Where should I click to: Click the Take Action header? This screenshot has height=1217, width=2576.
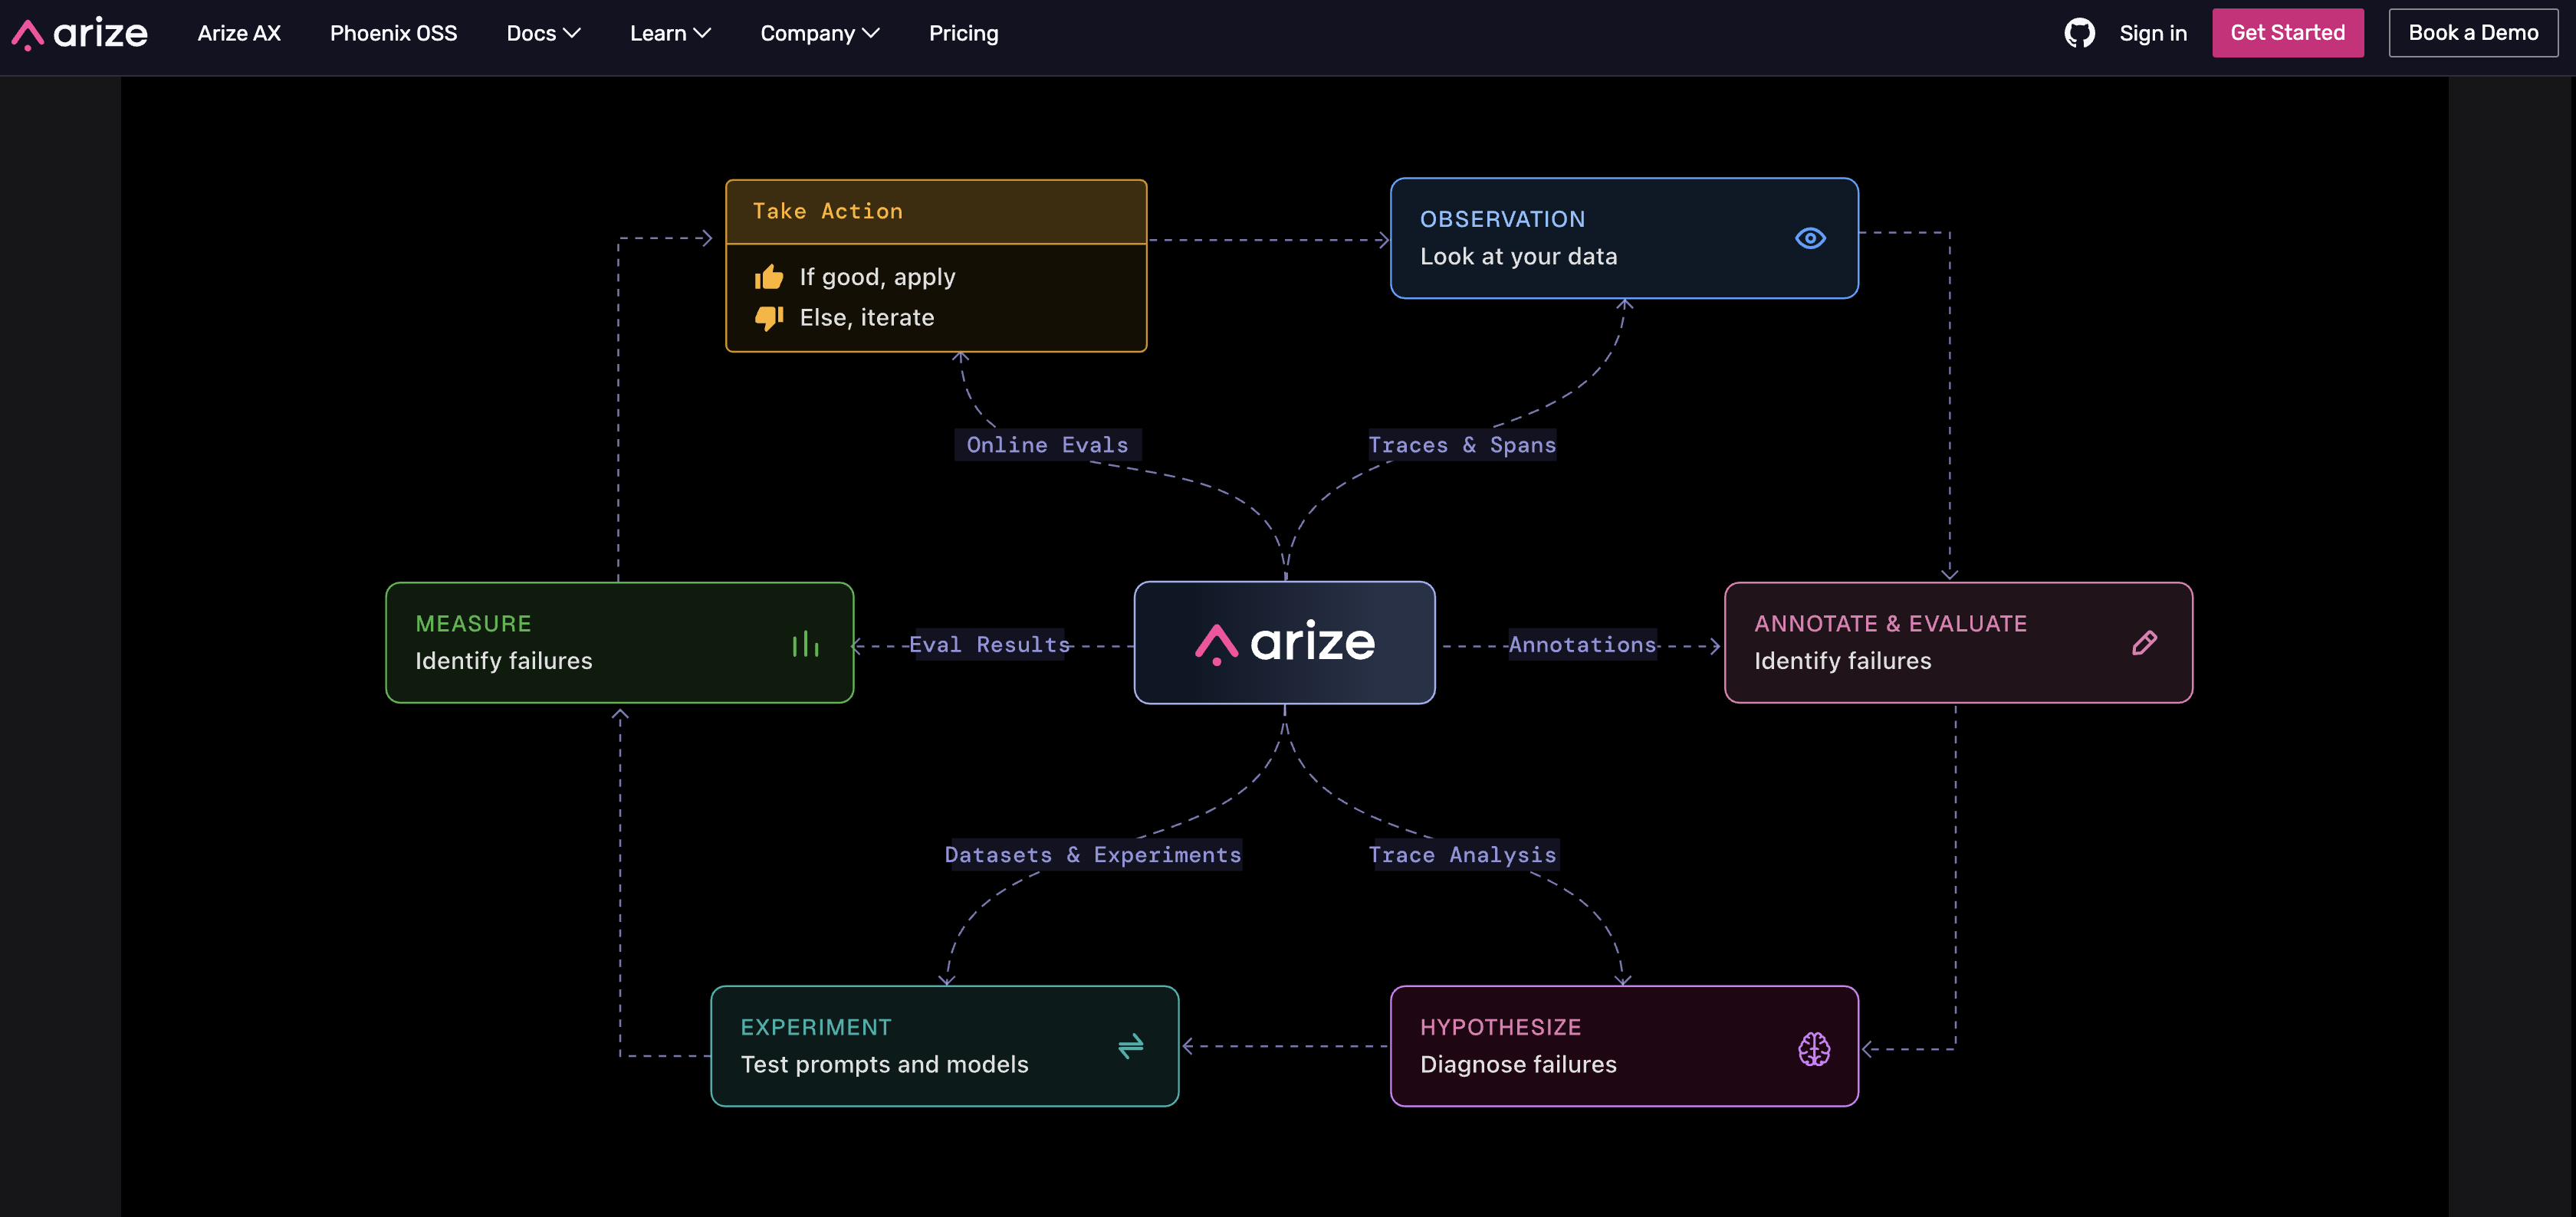point(936,211)
